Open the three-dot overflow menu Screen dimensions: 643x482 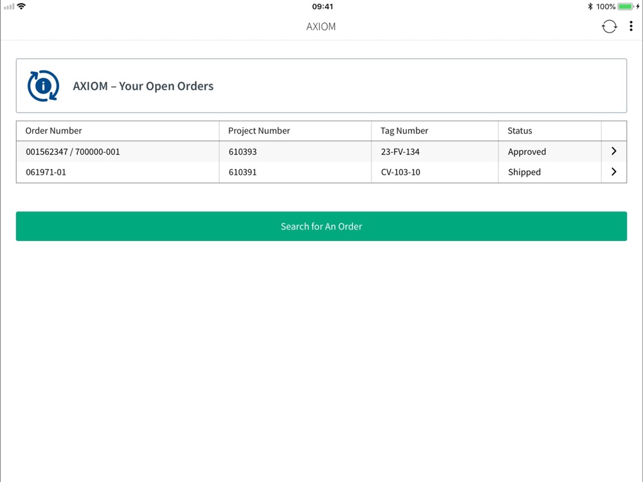631,26
